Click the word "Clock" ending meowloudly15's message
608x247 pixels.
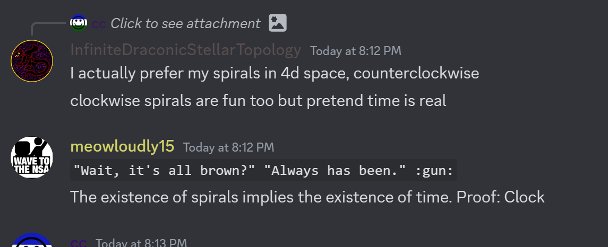(x=524, y=197)
